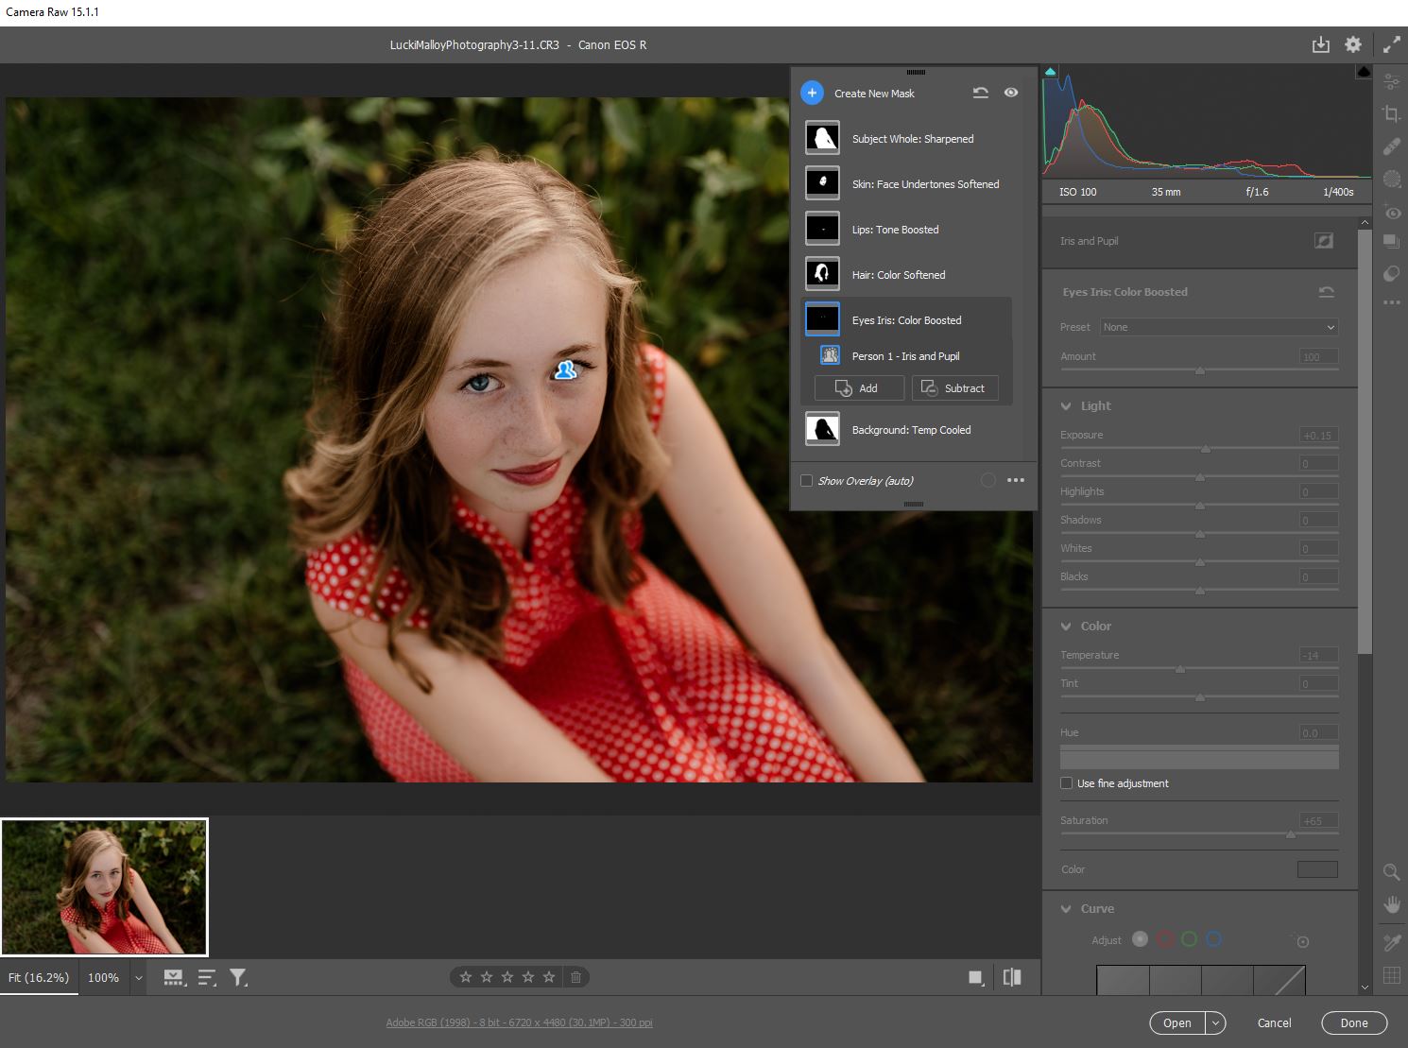The image size is (1408, 1048).
Task: Collapse the Light section
Action: tap(1067, 406)
